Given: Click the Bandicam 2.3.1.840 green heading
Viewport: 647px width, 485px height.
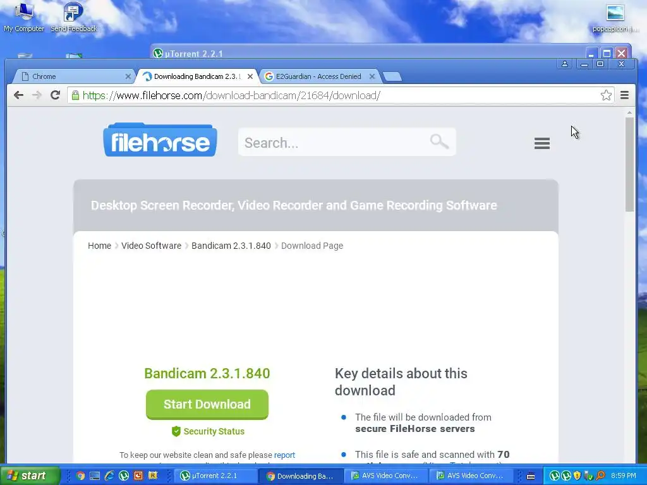Looking at the screenshot, I should pos(207,374).
